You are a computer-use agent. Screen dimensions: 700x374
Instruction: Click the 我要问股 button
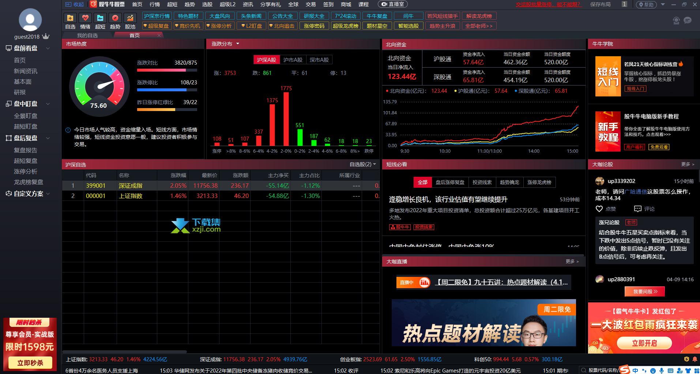pyautogui.click(x=645, y=291)
